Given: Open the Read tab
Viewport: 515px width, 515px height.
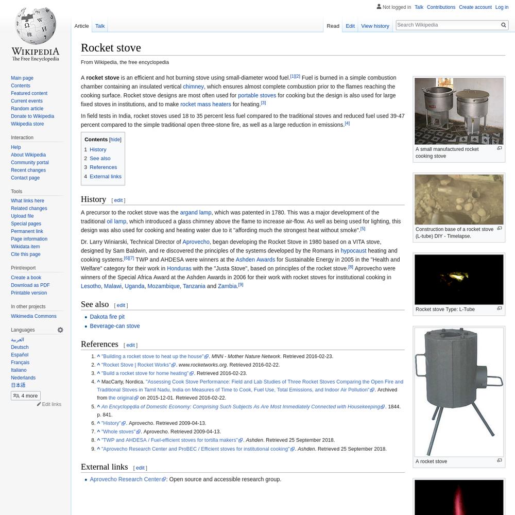Looking at the screenshot, I should click(x=333, y=26).
